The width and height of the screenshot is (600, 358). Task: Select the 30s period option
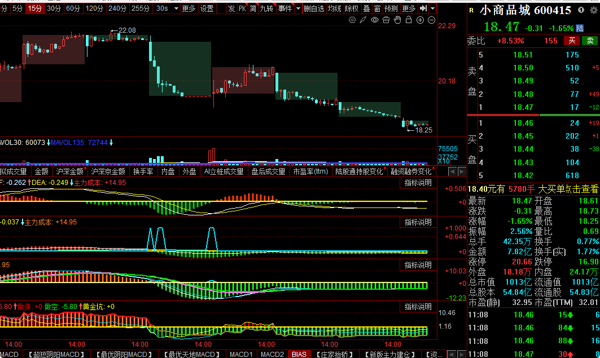[x=162, y=8]
